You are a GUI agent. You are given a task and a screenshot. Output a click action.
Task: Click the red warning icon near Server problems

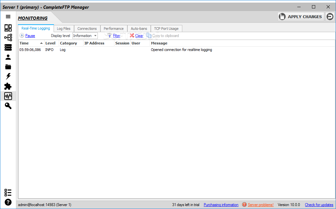244,204
